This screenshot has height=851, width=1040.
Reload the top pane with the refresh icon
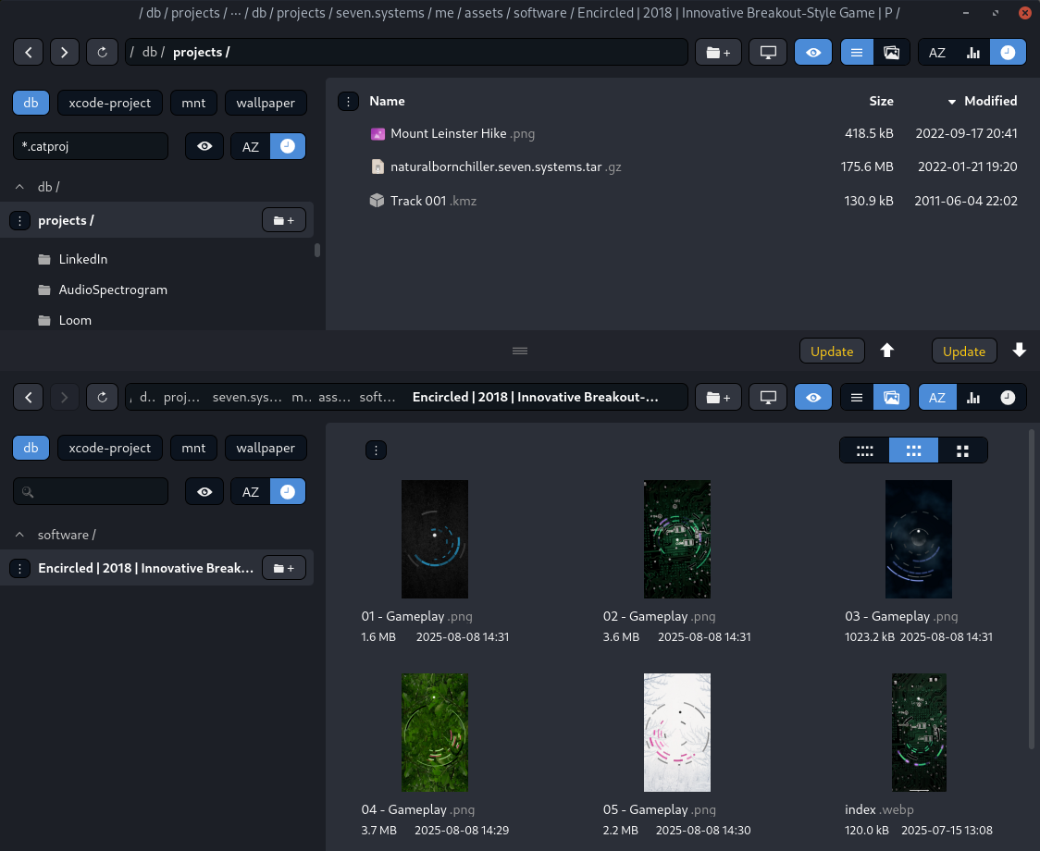[x=102, y=53]
